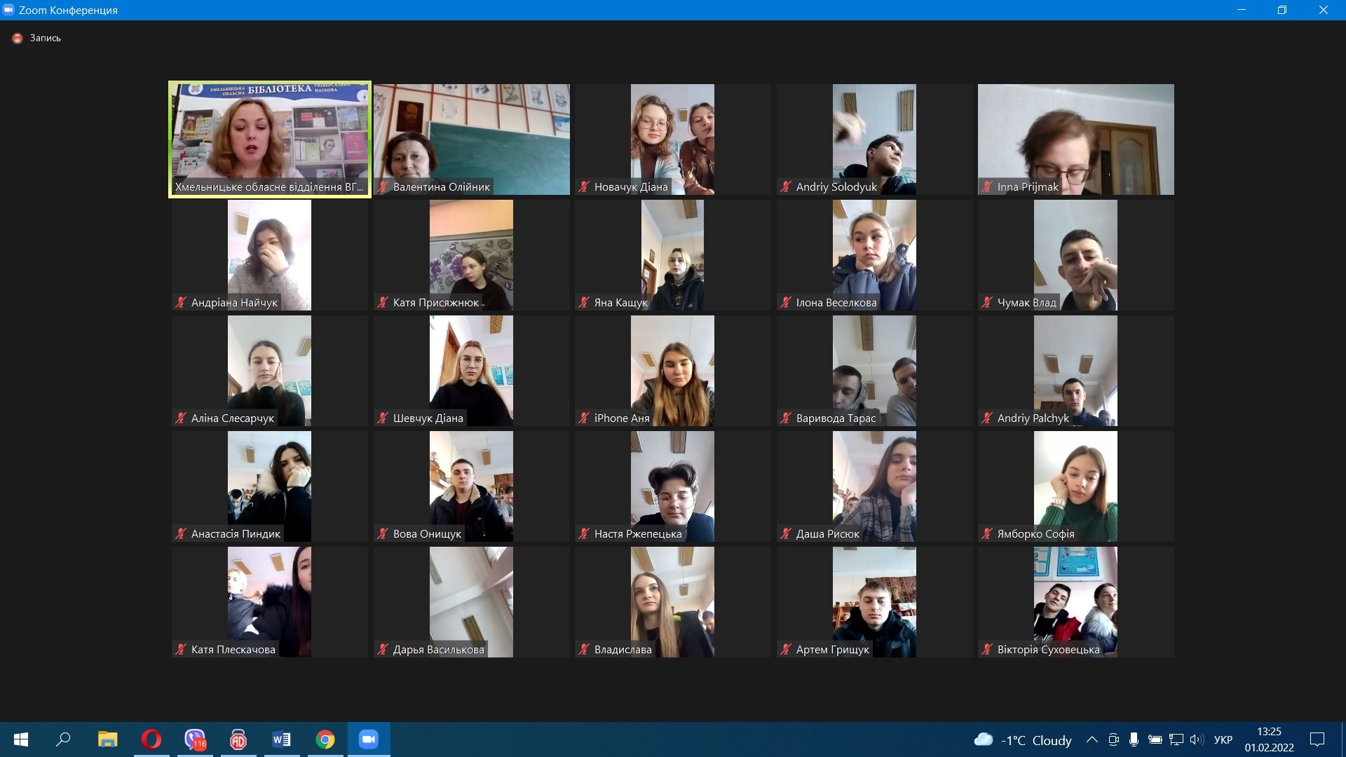Click muted mic icon on Чумак Влад

coord(987,303)
